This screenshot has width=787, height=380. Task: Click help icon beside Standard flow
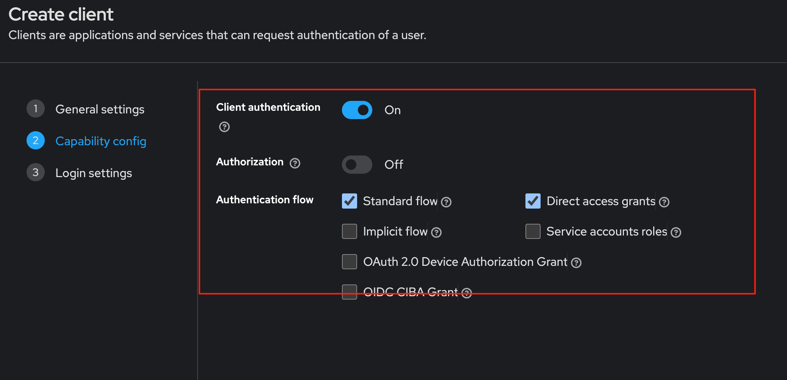pos(447,202)
